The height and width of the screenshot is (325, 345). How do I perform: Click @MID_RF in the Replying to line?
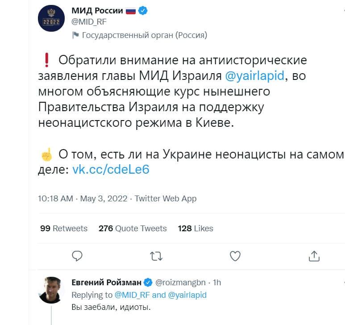pyautogui.click(x=132, y=295)
